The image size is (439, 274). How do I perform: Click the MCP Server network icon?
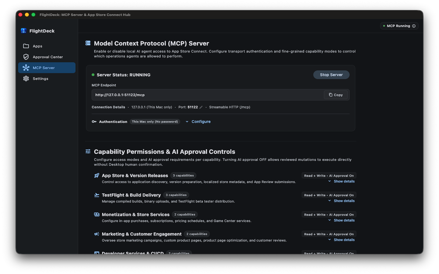click(26, 68)
